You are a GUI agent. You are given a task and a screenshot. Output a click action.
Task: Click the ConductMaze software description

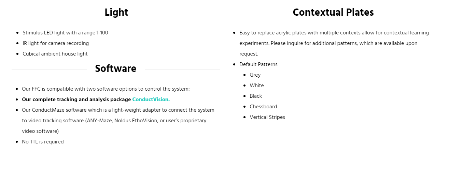[x=118, y=110]
